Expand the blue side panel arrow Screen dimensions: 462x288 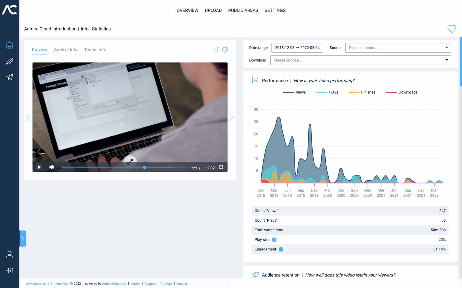click(x=22, y=238)
